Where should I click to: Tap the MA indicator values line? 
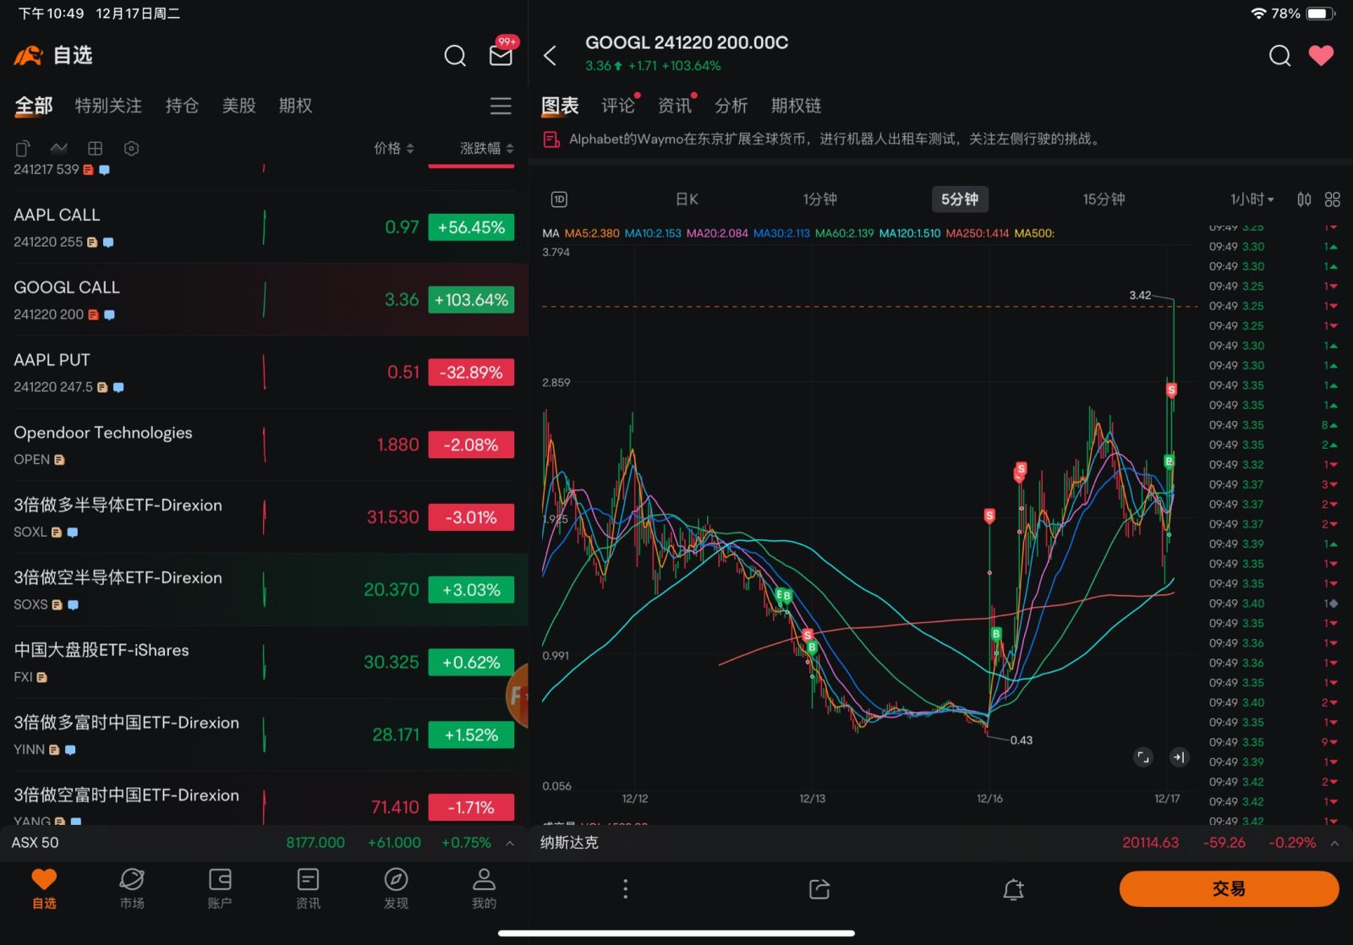point(798,233)
